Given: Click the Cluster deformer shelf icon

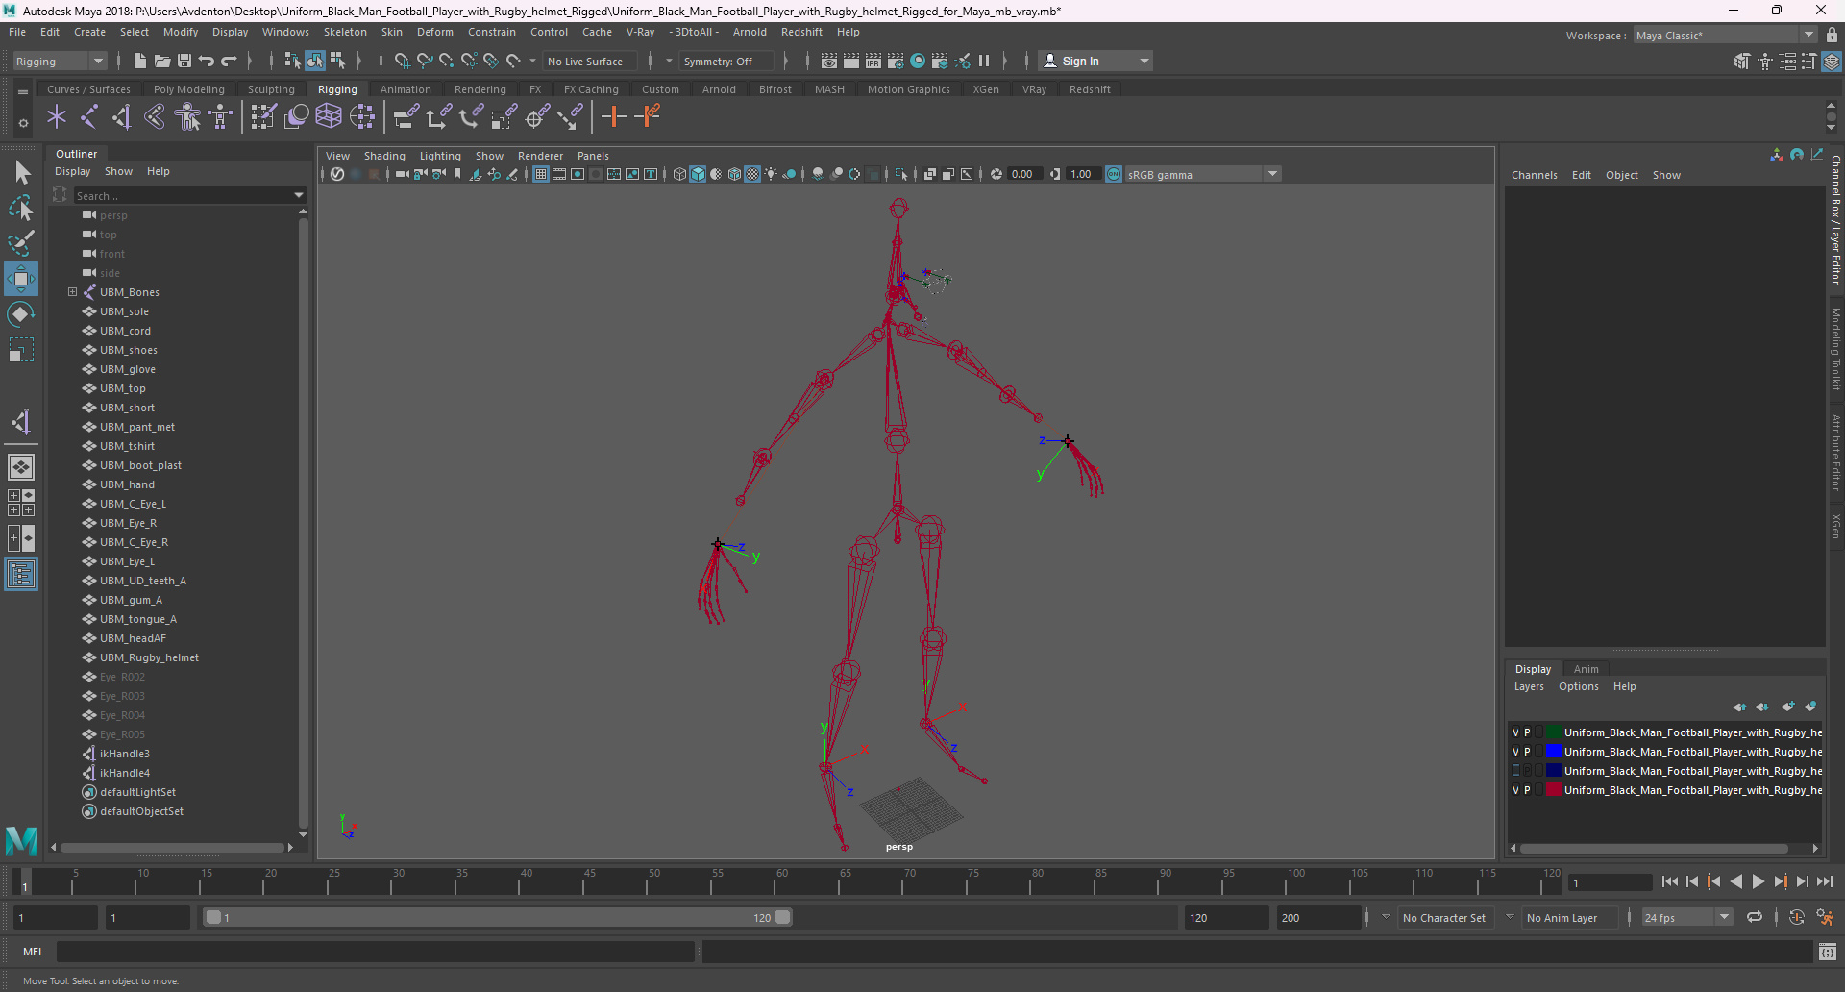Looking at the screenshot, I should point(362,117).
